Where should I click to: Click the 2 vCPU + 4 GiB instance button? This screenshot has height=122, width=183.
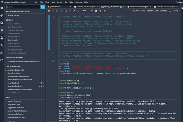click(x=139, y=11)
